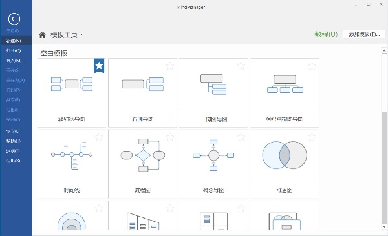
Task: Click the 时间线 template label
Action: pos(72,190)
